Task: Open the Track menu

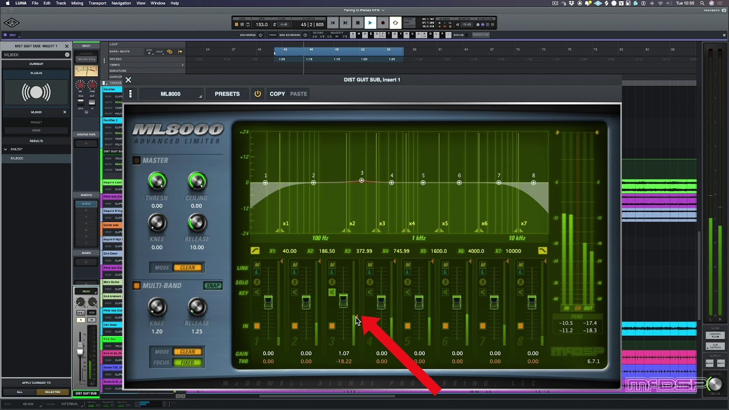Action: [61, 3]
